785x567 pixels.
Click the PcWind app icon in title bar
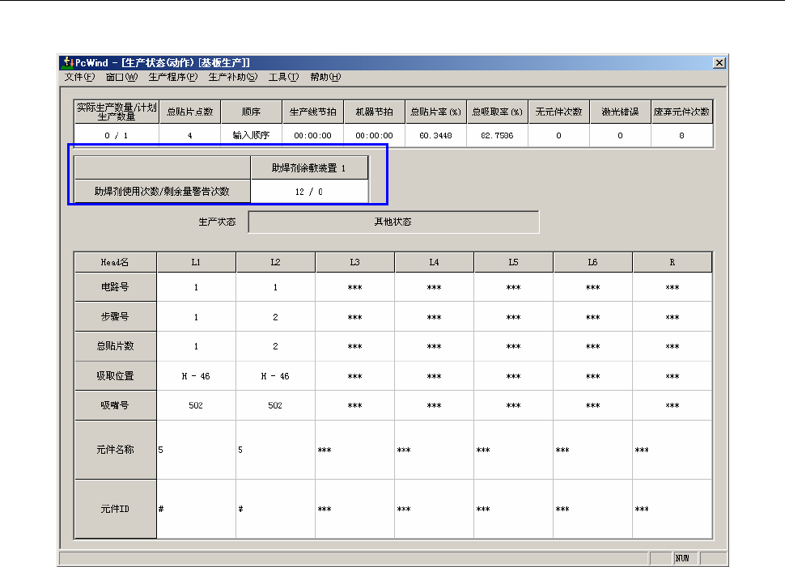66,62
